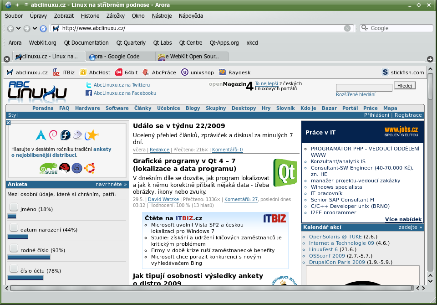Open Více nabídek job listings link

point(403,219)
